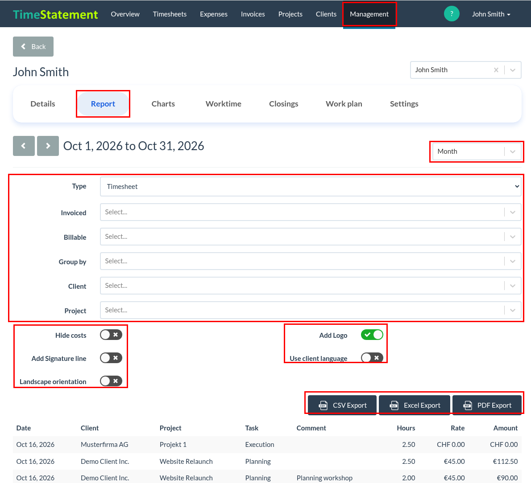Image resolution: width=531 pixels, height=483 pixels.
Task: Switch to the Charts tab
Action: (163, 104)
